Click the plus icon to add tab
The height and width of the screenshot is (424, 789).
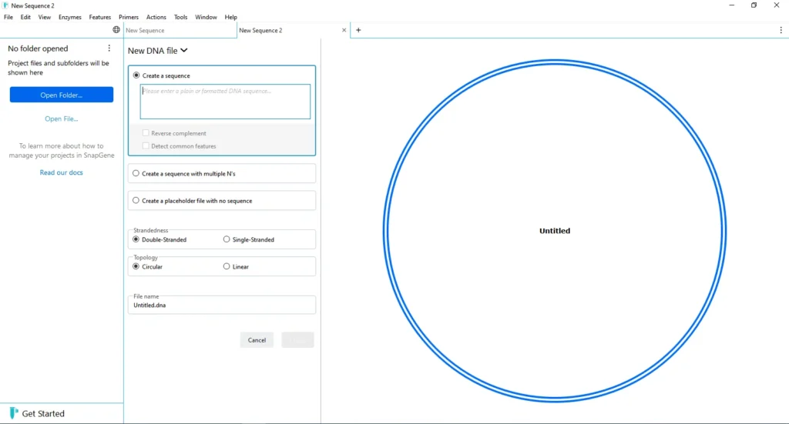coord(358,30)
